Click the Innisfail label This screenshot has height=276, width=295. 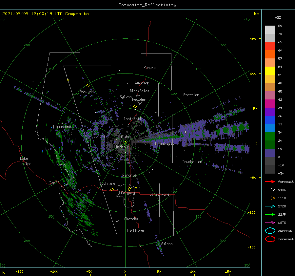tap(133, 119)
